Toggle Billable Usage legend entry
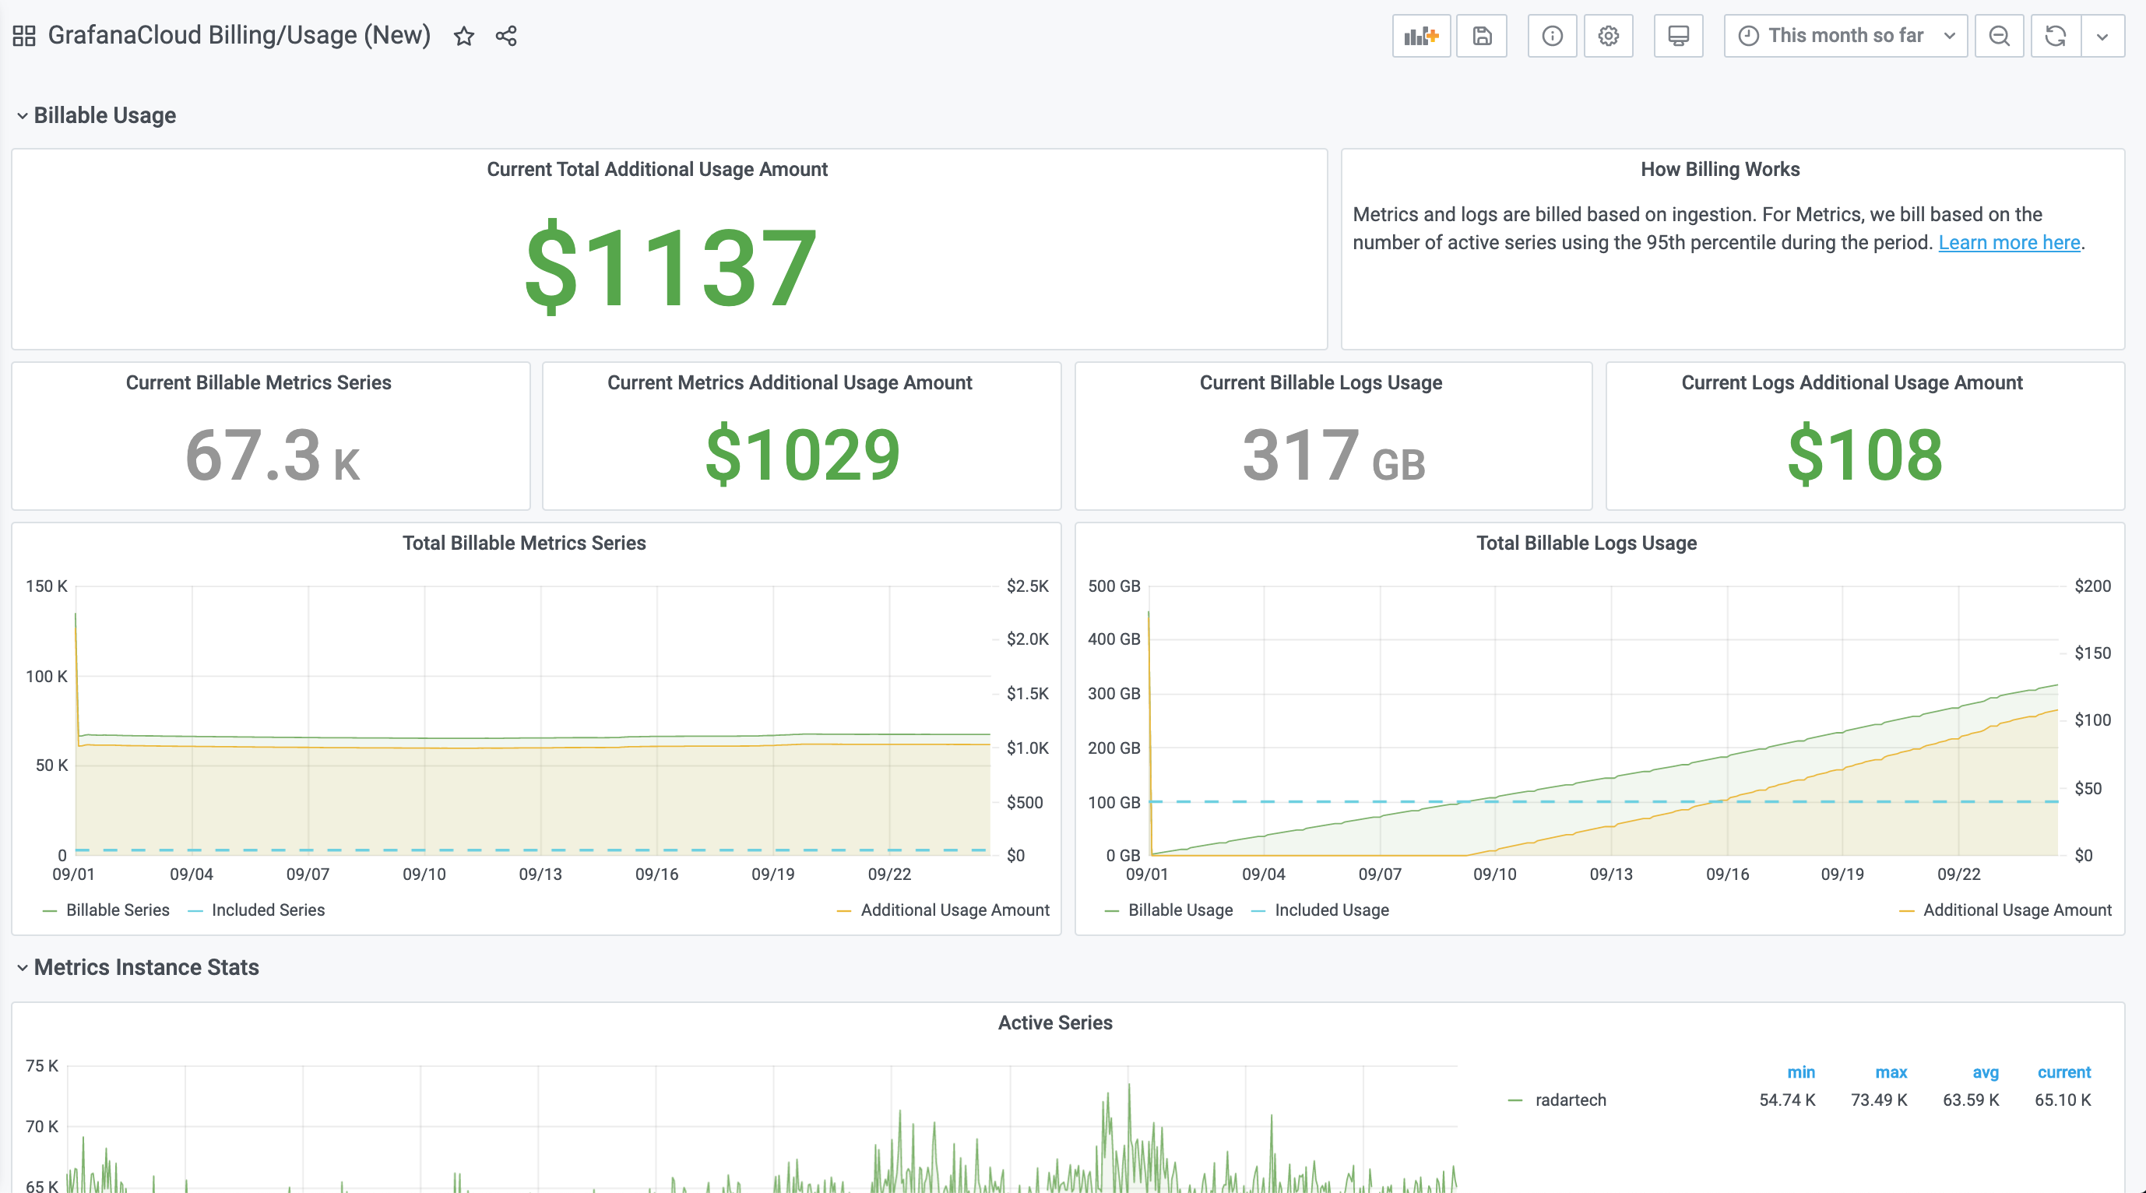The image size is (2146, 1193). point(1180,910)
